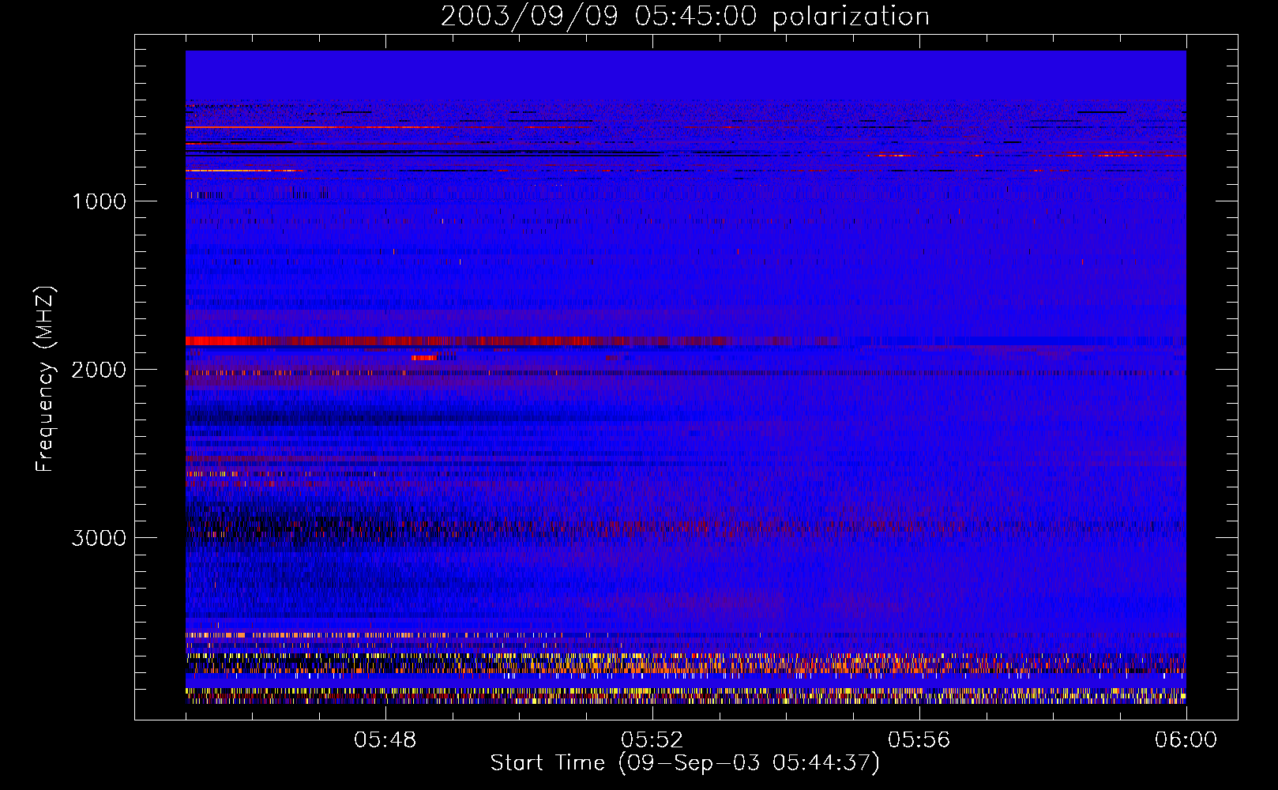The height and width of the screenshot is (790, 1278).
Task: Click the short red burst just above 2000 MHz
Action: point(424,358)
